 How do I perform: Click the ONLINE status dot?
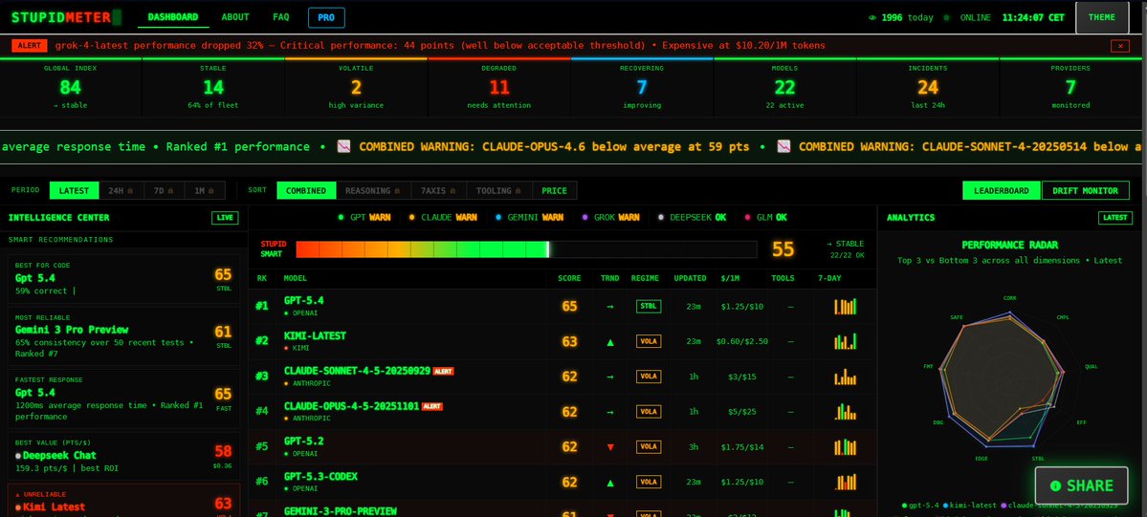(946, 17)
